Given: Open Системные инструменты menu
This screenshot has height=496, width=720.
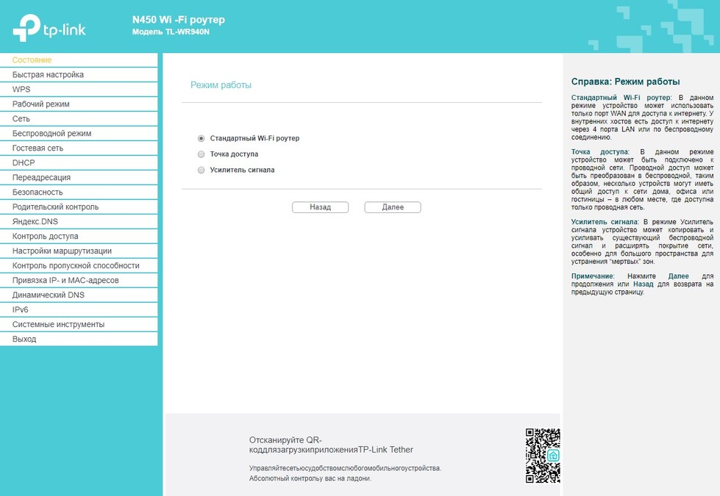Looking at the screenshot, I should point(58,325).
